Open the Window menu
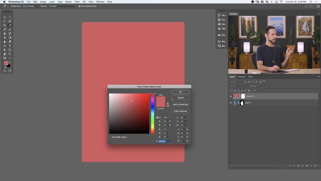 coord(100,2)
